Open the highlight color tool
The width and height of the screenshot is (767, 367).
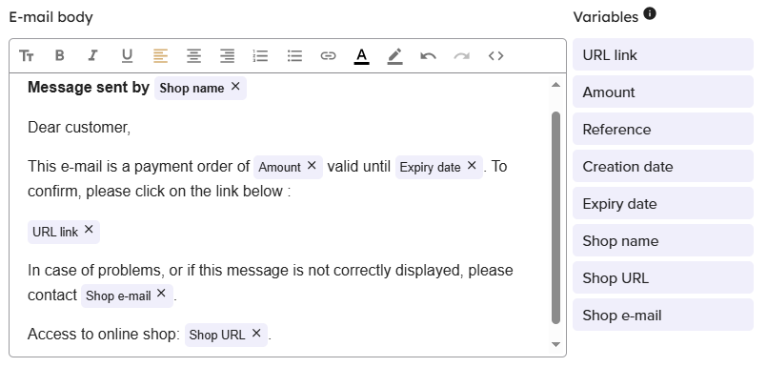(394, 56)
